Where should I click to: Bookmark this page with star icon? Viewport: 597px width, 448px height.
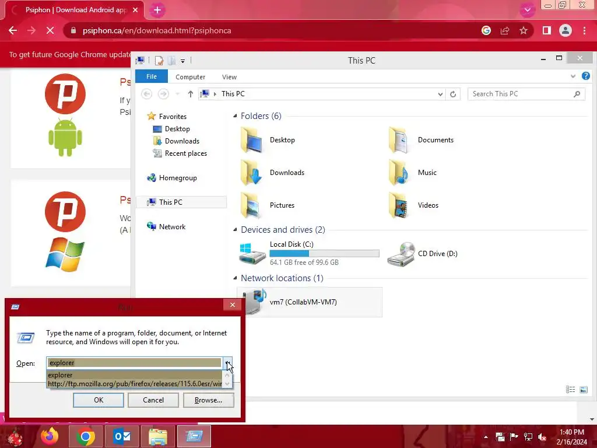pyautogui.click(x=524, y=30)
